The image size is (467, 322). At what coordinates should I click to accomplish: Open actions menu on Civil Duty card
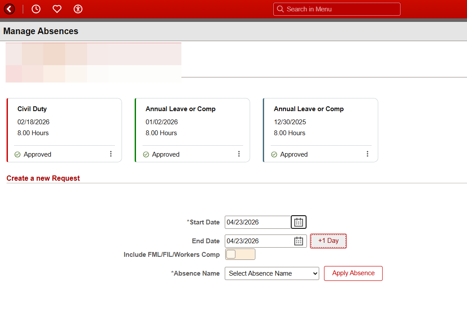[111, 154]
